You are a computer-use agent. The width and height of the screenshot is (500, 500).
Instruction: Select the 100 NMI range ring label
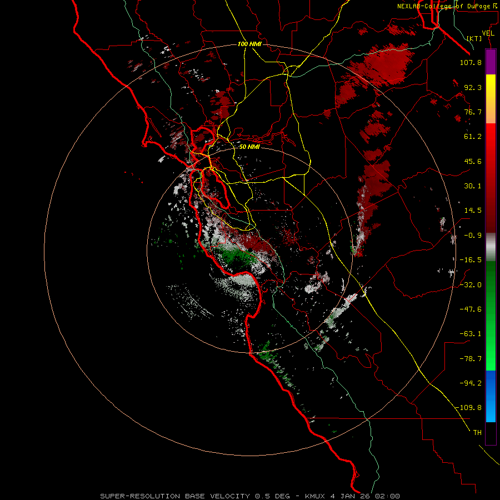point(249,44)
